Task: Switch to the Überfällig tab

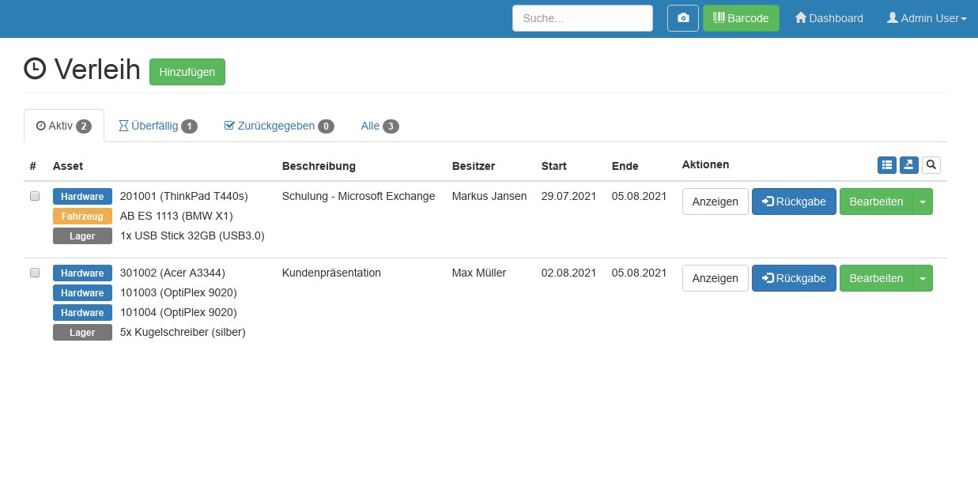Action: [x=158, y=126]
